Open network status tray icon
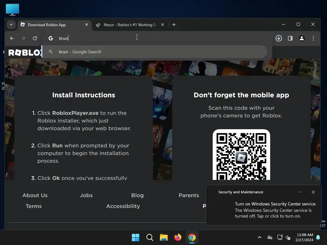The image size is (327, 245). (280, 237)
